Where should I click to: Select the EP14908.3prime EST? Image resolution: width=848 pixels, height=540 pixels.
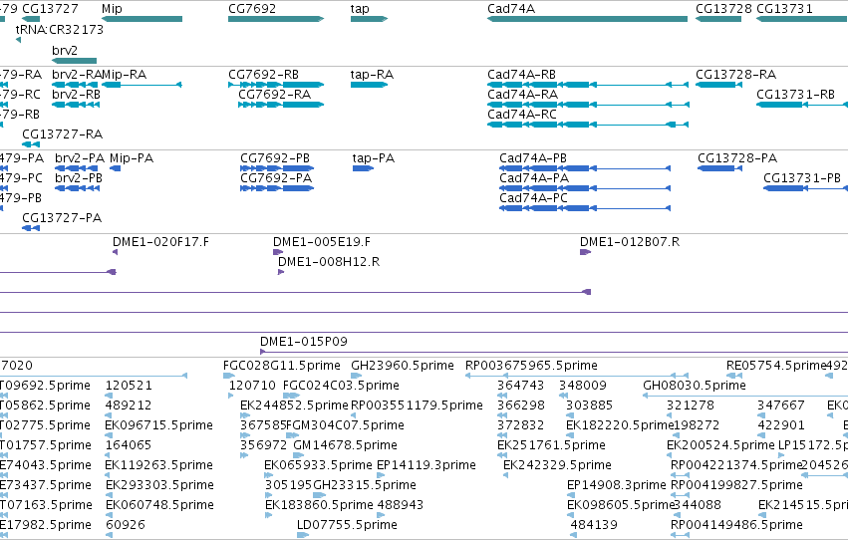(573, 495)
